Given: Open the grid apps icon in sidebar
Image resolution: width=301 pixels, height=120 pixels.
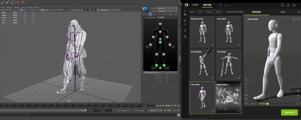Looking at the screenshot, I should [185, 36].
